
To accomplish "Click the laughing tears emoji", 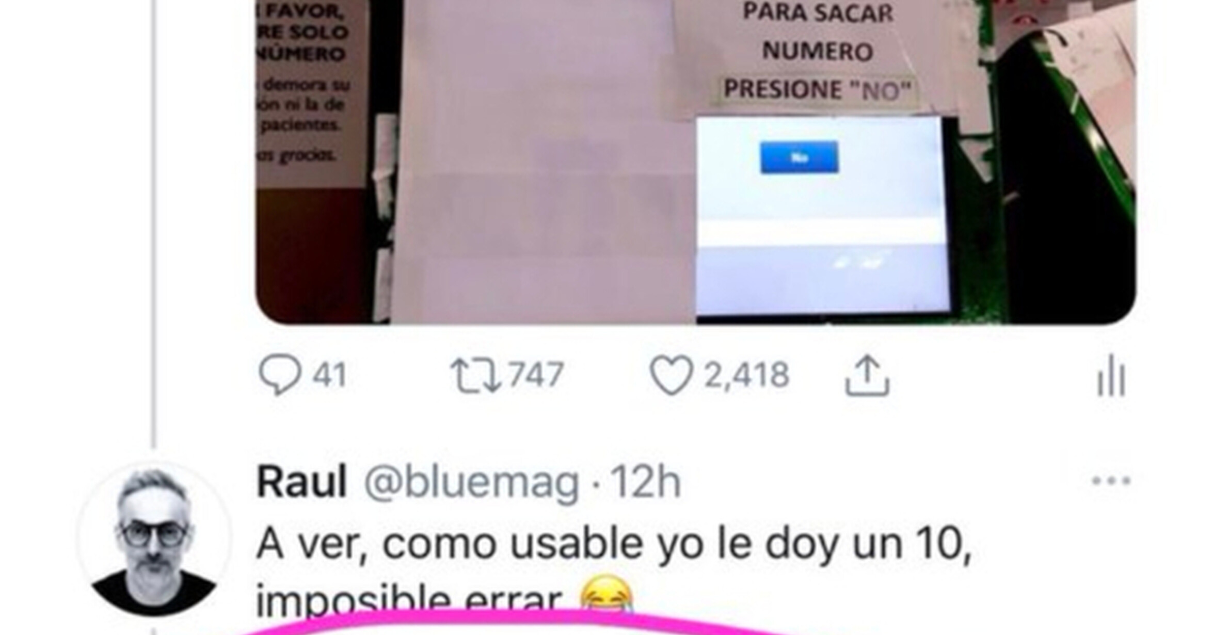I will 606,596.
